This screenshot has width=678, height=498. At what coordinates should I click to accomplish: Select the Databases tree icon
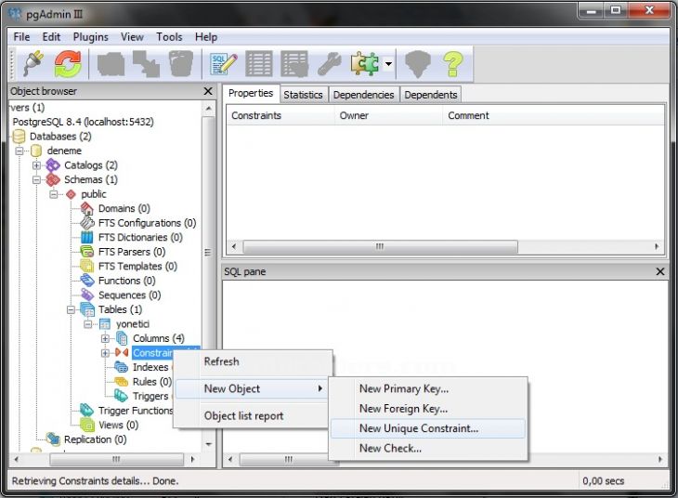pos(19,137)
